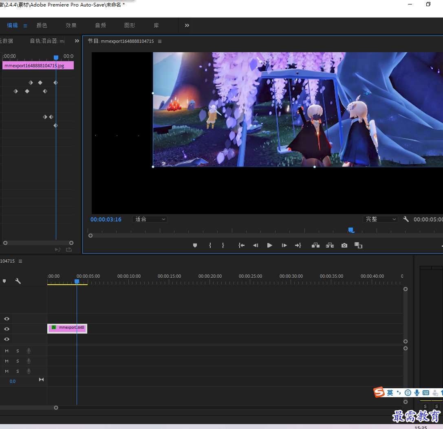This screenshot has width=443, height=429.
Task: Add a marker in Program monitor
Action: [x=195, y=245]
